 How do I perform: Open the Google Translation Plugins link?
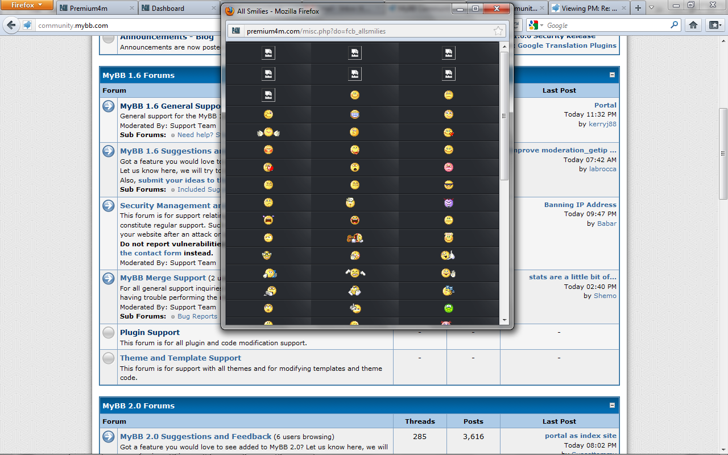point(567,45)
